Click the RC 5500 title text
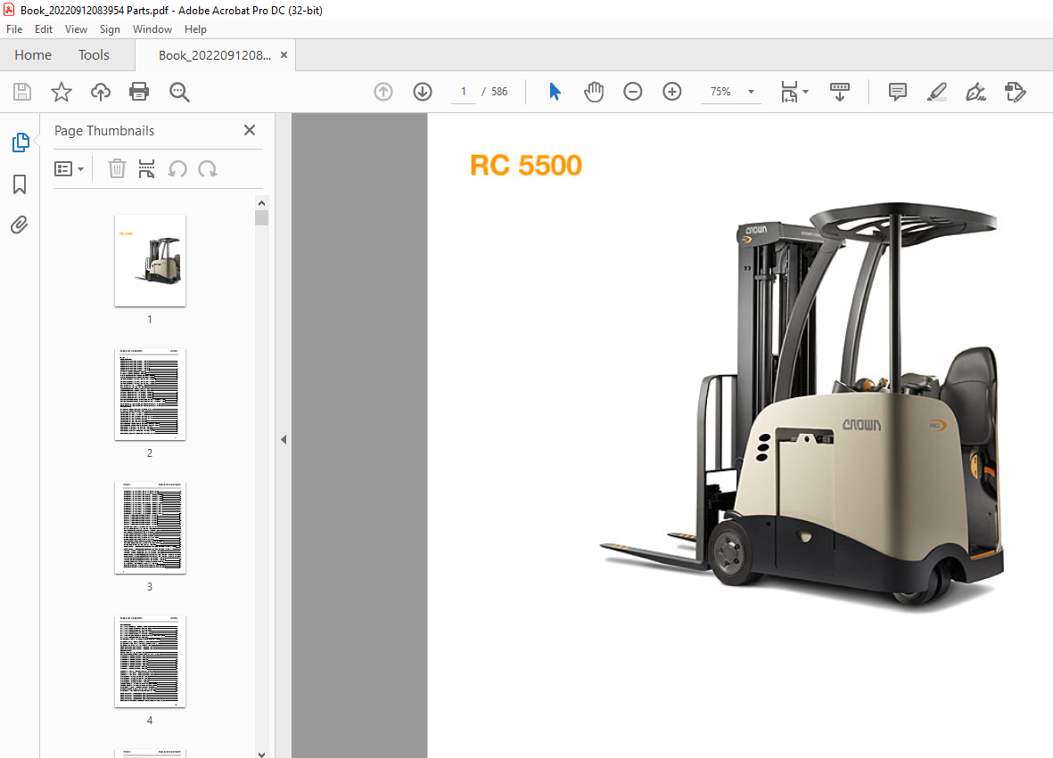This screenshot has width=1053, height=758. tap(526, 165)
